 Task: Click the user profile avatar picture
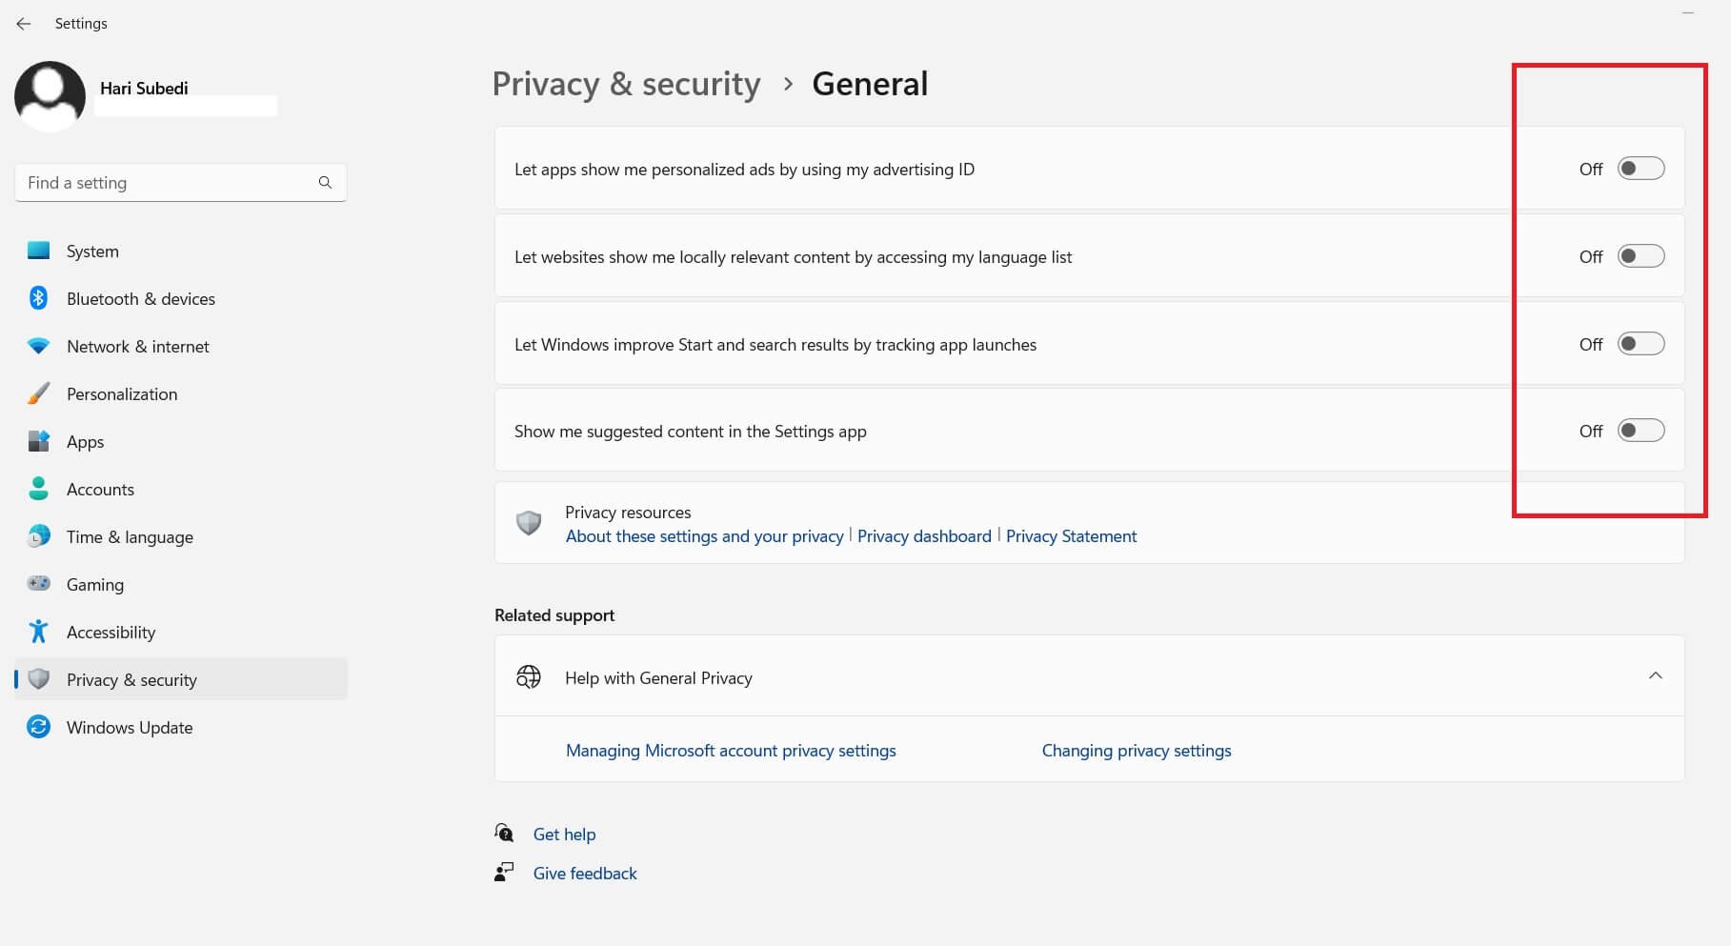pyautogui.click(x=50, y=95)
